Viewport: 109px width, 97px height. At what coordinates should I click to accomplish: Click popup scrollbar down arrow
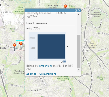coord(79,70)
